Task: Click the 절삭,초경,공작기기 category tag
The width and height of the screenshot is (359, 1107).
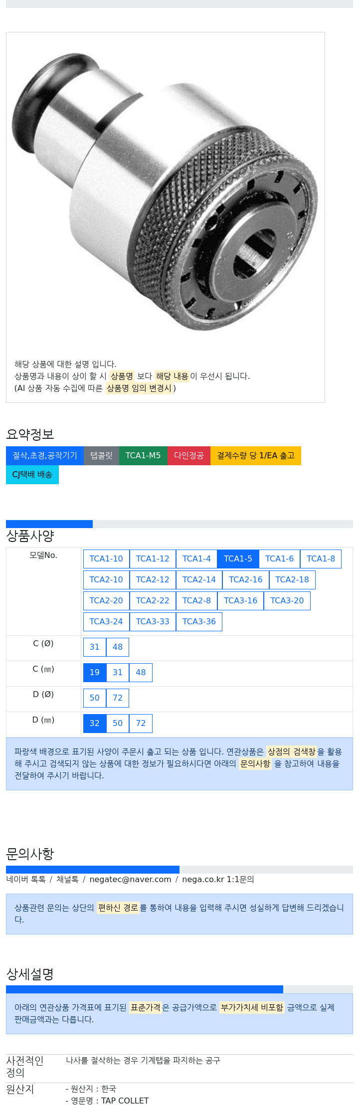Action: click(x=45, y=455)
